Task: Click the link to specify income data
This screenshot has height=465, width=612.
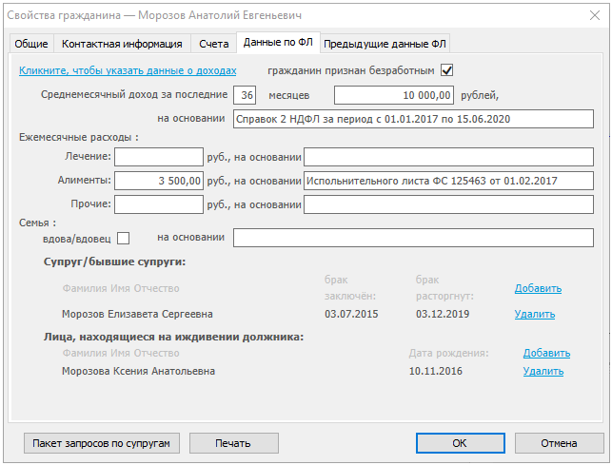Action: click(x=128, y=70)
